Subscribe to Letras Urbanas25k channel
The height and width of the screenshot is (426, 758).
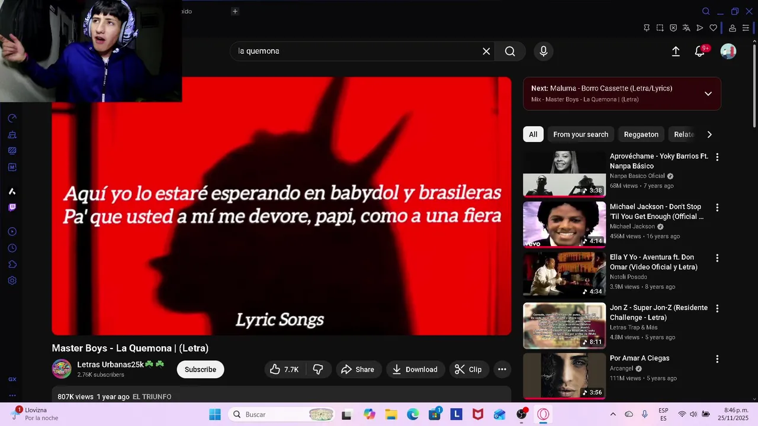(x=200, y=369)
